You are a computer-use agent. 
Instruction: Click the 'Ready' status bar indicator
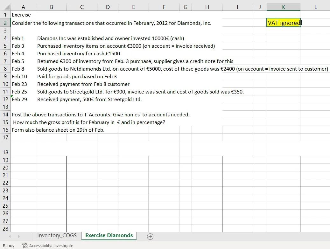click(x=9, y=246)
